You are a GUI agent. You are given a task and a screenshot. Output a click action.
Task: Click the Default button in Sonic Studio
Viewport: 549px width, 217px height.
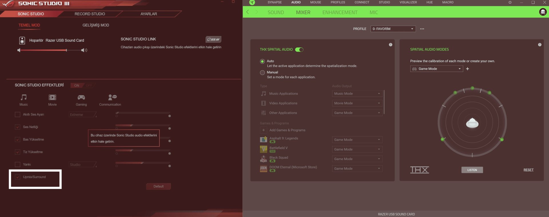click(158, 186)
